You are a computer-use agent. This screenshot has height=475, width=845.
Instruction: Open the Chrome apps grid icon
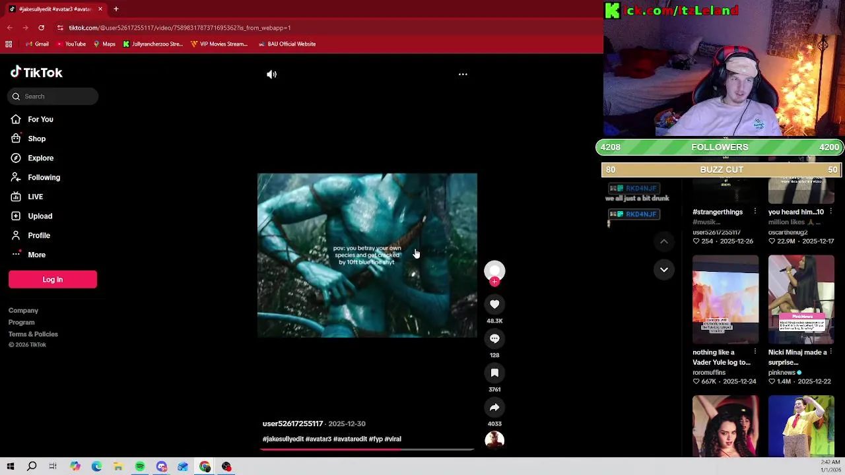9,44
